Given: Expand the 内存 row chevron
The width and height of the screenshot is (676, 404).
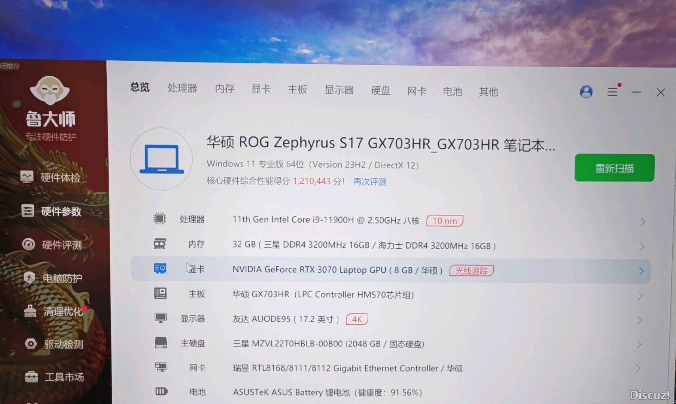Looking at the screenshot, I should click(x=642, y=247).
